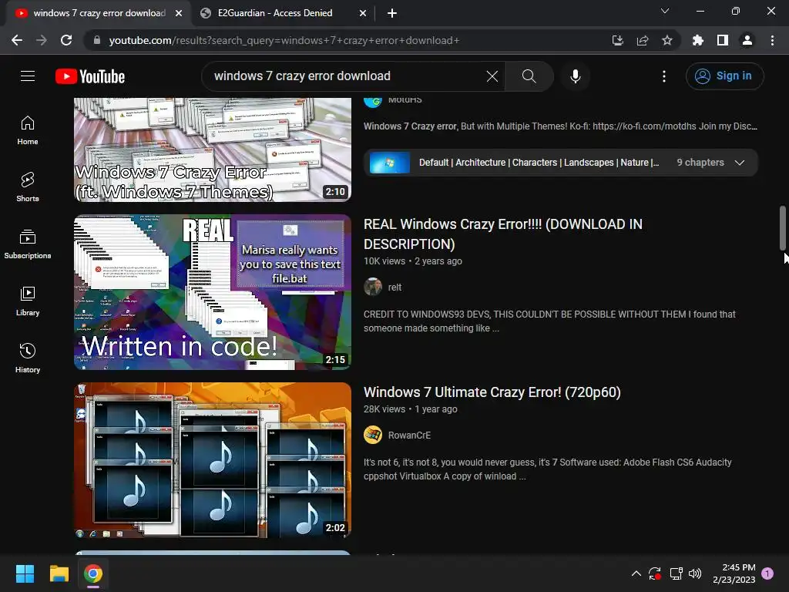Screen dimensions: 789x592
Task: Open Chrome tab search dropdown arrow
Action: point(665,11)
